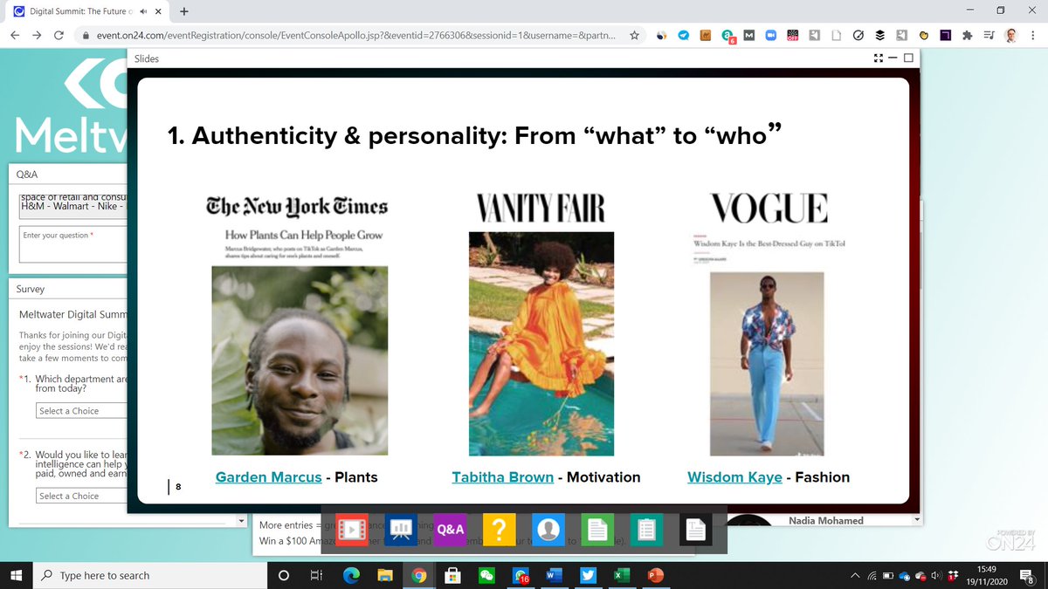Viewport: 1048px width, 589px height.
Task: Click the scroll-down arrow of entries panel
Action: pos(242,522)
